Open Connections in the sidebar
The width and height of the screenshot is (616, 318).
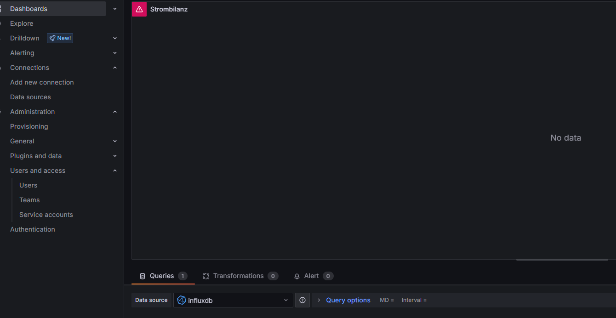[29, 68]
